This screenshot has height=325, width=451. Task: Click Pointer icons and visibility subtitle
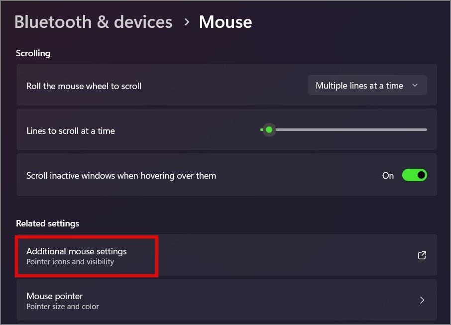tap(70, 262)
